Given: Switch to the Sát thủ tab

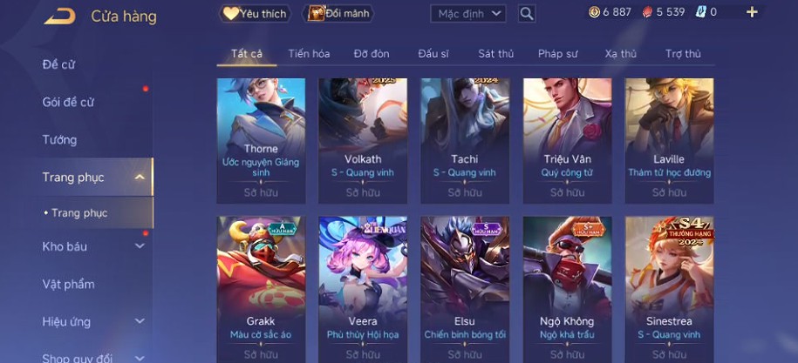Looking at the screenshot, I should (x=495, y=54).
